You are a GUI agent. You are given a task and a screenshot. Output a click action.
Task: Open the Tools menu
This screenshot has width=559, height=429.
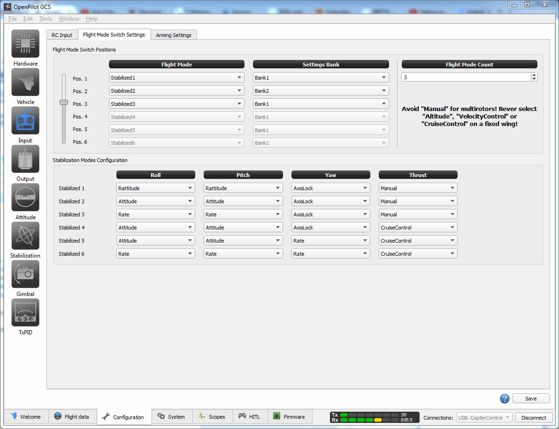point(46,19)
